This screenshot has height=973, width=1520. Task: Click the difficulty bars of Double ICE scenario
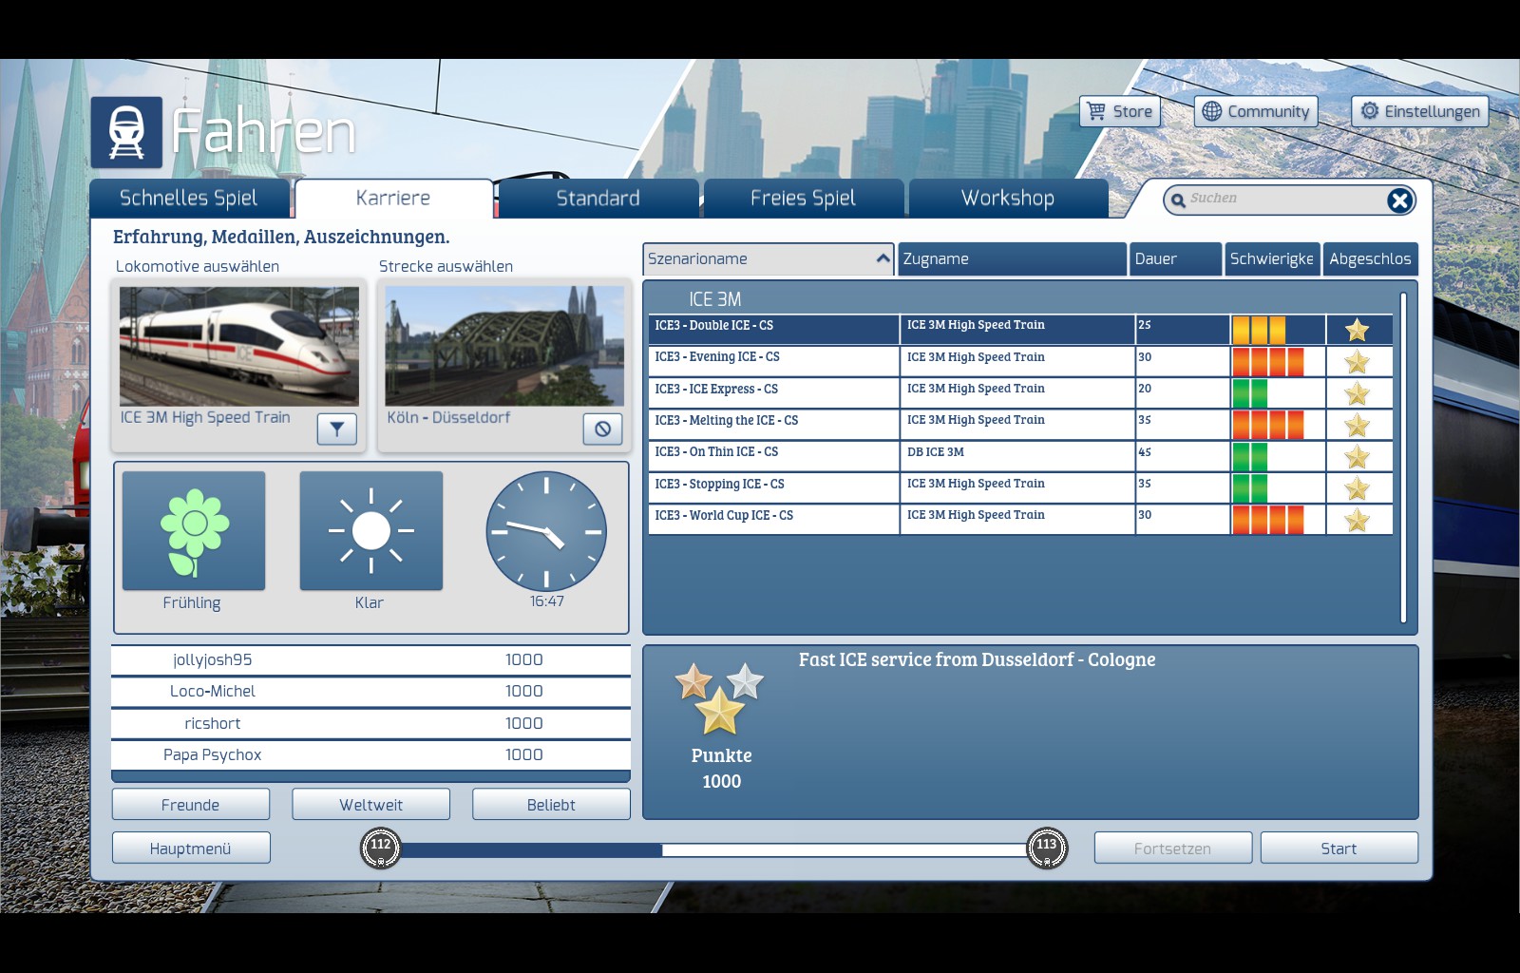click(x=1259, y=330)
